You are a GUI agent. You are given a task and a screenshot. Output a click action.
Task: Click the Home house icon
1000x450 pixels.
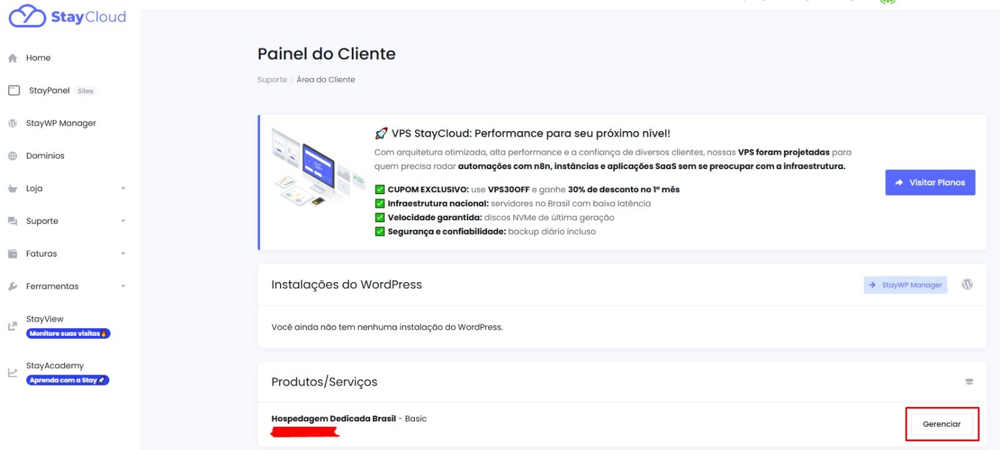click(12, 58)
